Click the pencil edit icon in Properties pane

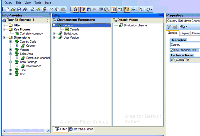pyautogui.click(x=169, y=27)
